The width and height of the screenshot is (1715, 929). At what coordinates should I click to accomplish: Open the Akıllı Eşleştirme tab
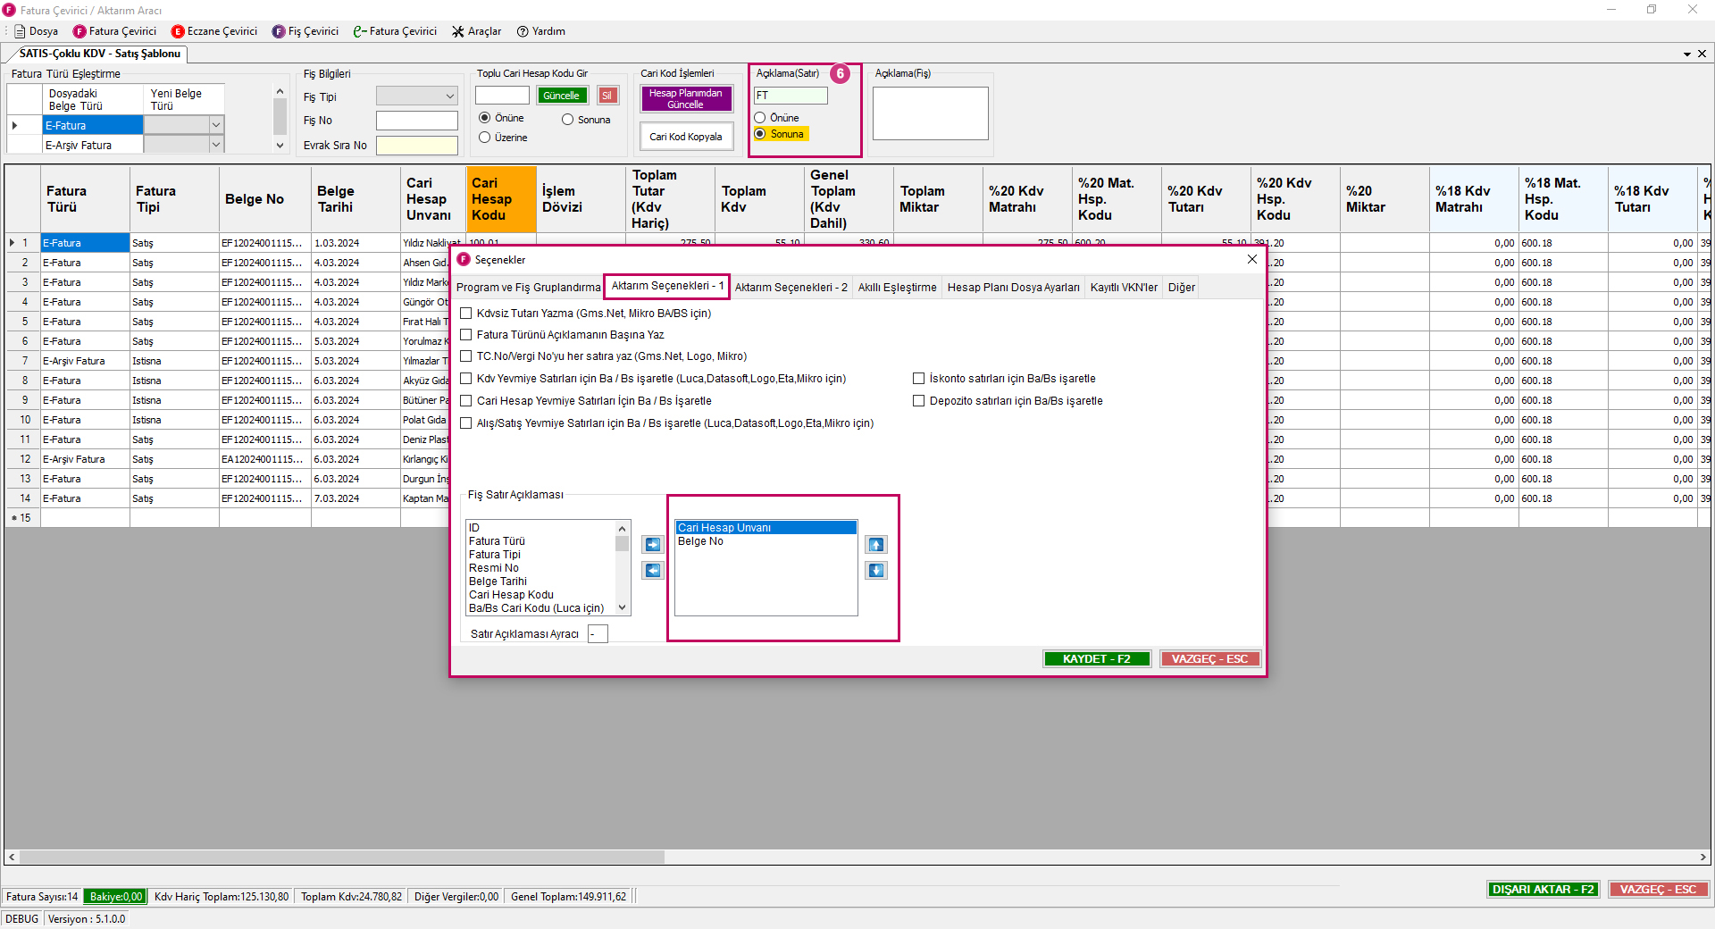[897, 288]
